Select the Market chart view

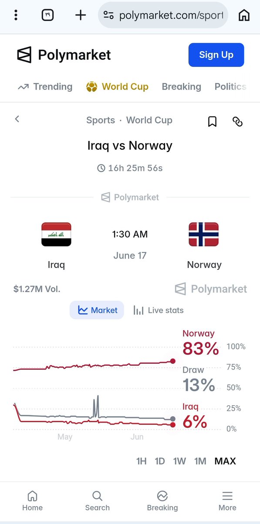pos(97,310)
